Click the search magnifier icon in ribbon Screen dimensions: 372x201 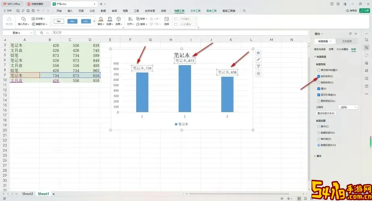click(244, 11)
